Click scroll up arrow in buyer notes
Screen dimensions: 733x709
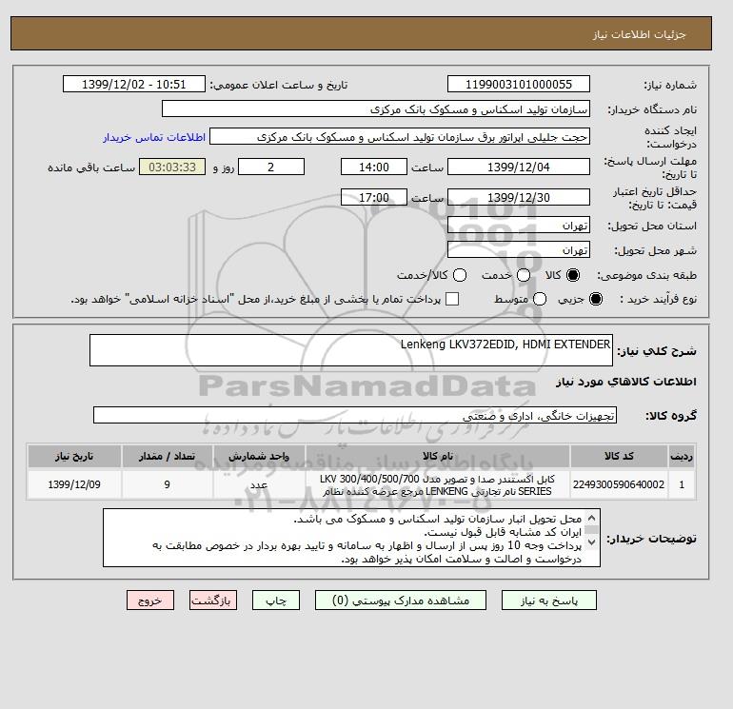tap(591, 518)
